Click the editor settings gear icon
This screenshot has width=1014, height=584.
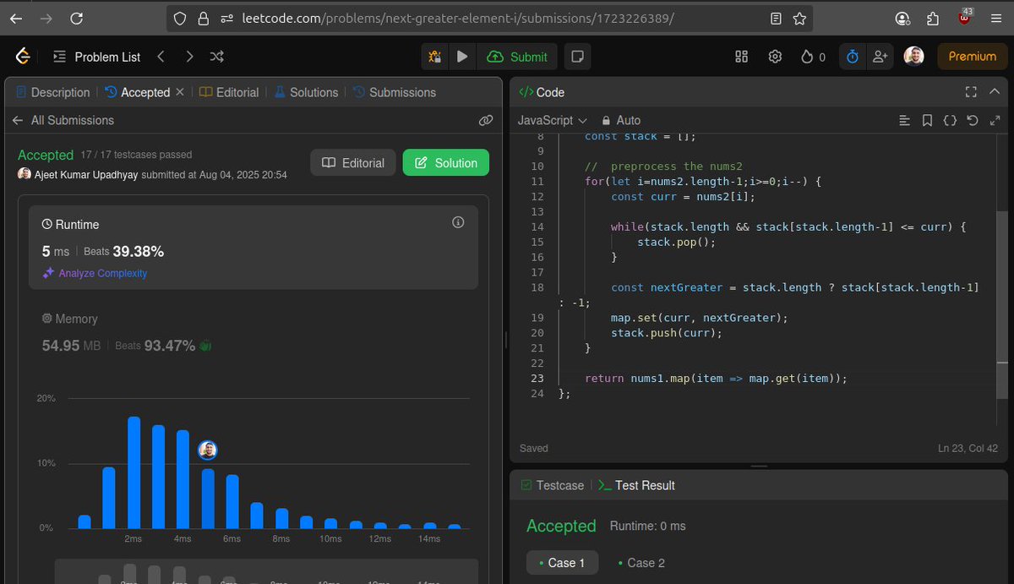pyautogui.click(x=775, y=57)
